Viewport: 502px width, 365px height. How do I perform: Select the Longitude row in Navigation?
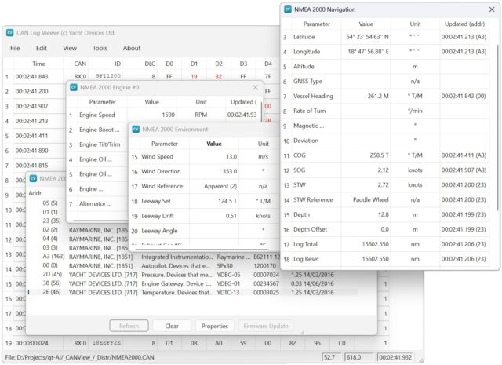385,52
